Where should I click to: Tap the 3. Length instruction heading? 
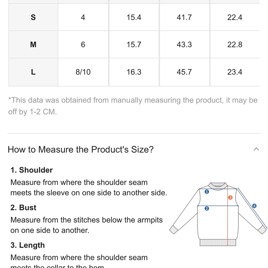click(x=28, y=245)
